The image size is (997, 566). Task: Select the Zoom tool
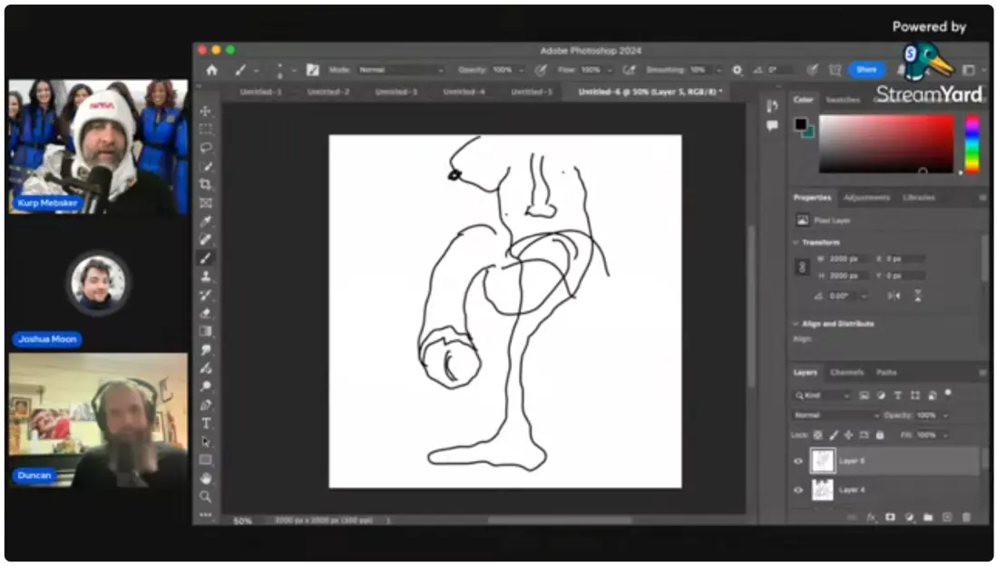point(205,496)
